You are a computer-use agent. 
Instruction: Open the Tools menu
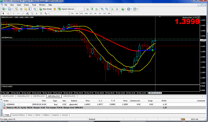[x=34, y=5]
